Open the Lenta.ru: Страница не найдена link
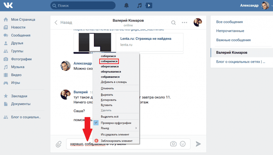 click(146, 39)
